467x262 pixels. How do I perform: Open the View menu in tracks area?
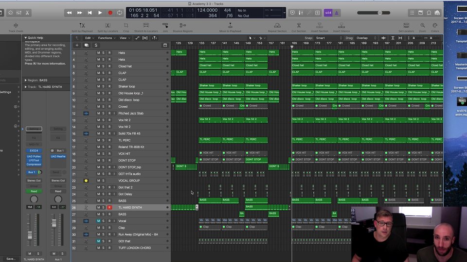125,38
